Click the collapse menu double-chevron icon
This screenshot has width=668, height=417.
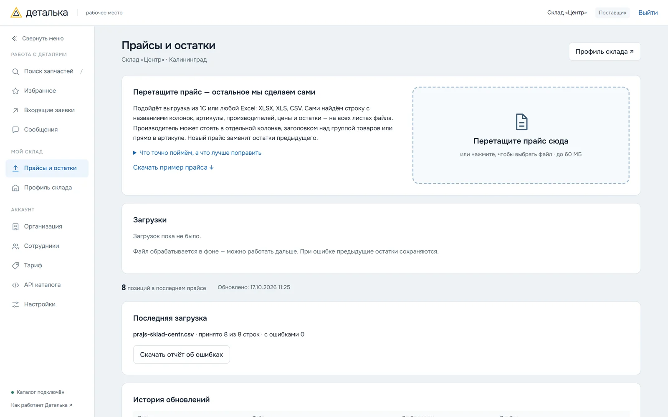click(14, 38)
